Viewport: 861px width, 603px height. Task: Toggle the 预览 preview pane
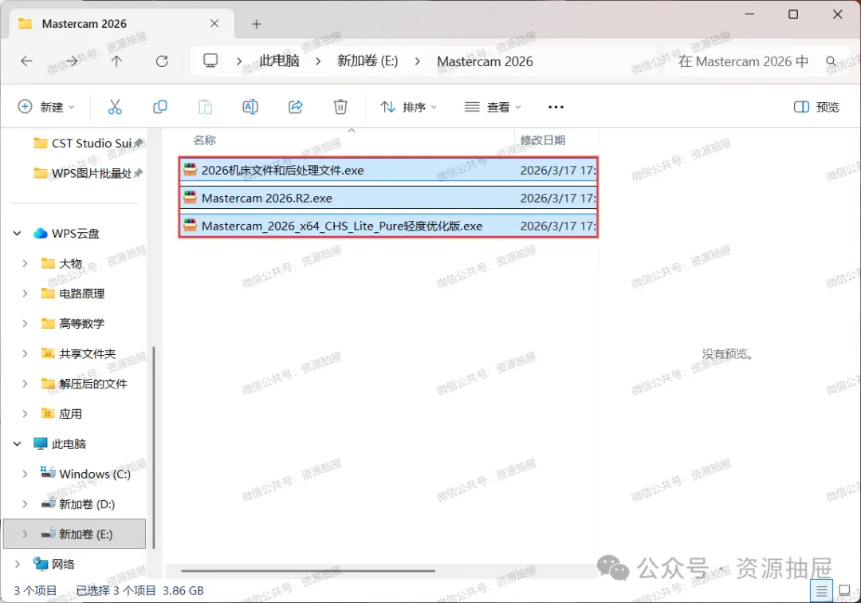(x=816, y=107)
